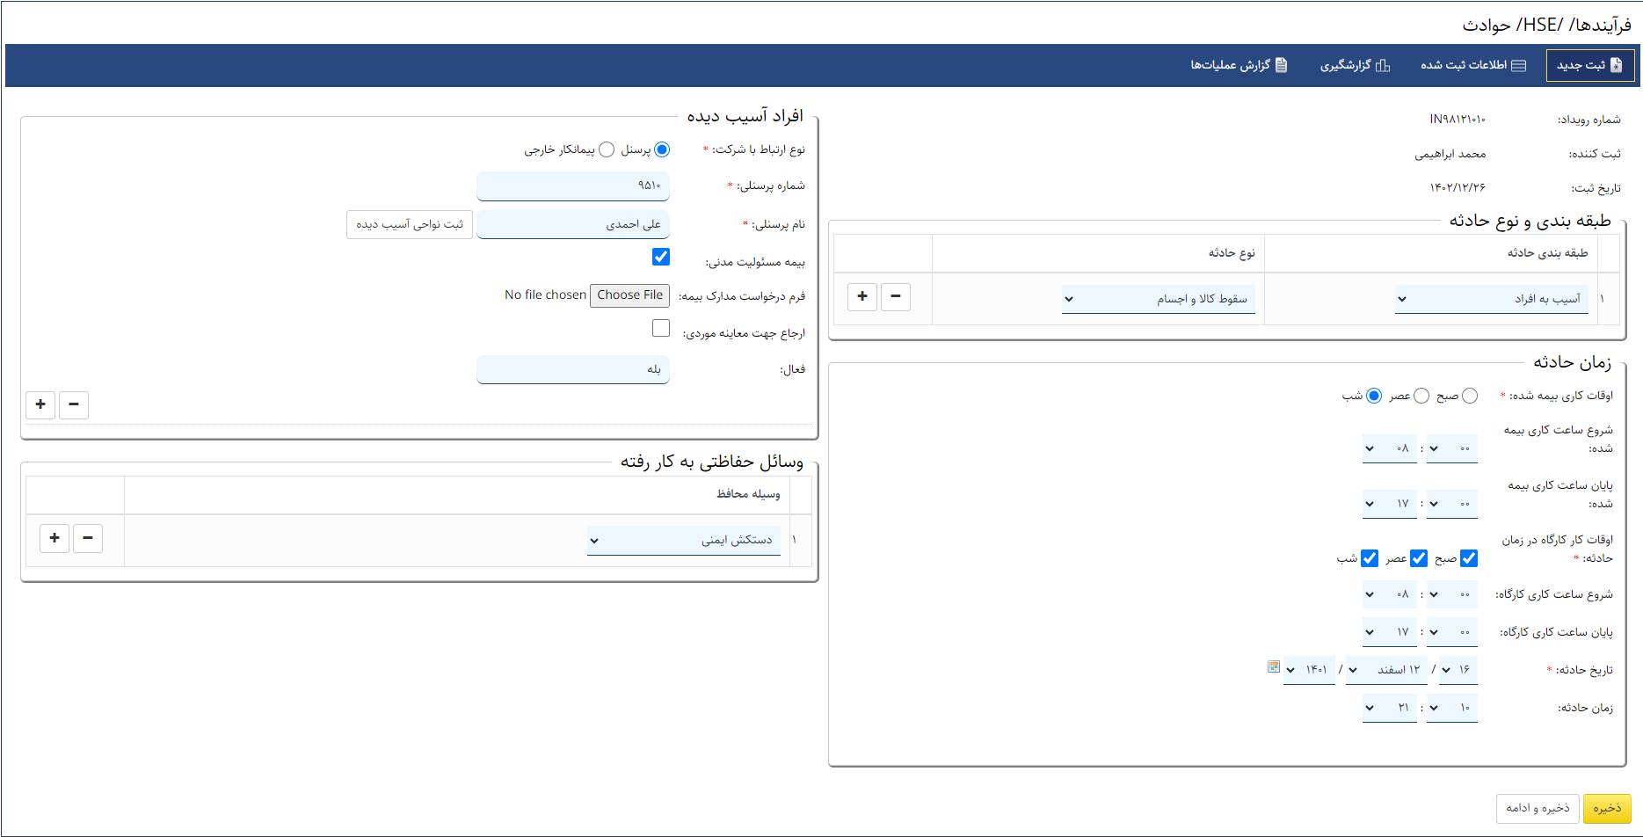Open accident time hour dropdown showing ۲۱
The height and width of the screenshot is (837, 1643).
tap(1390, 708)
